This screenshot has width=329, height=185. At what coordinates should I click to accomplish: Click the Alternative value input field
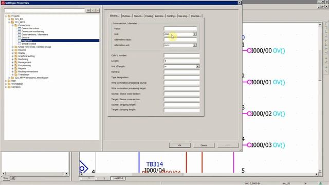click(x=180, y=40)
